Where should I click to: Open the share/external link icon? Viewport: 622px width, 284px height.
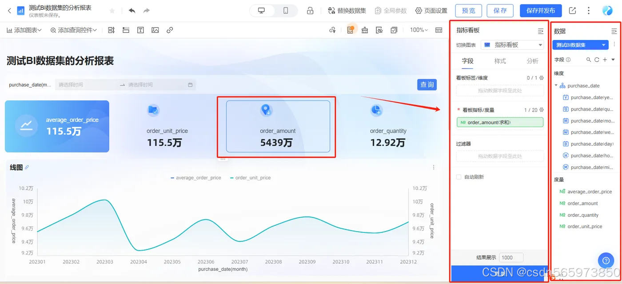click(x=572, y=11)
